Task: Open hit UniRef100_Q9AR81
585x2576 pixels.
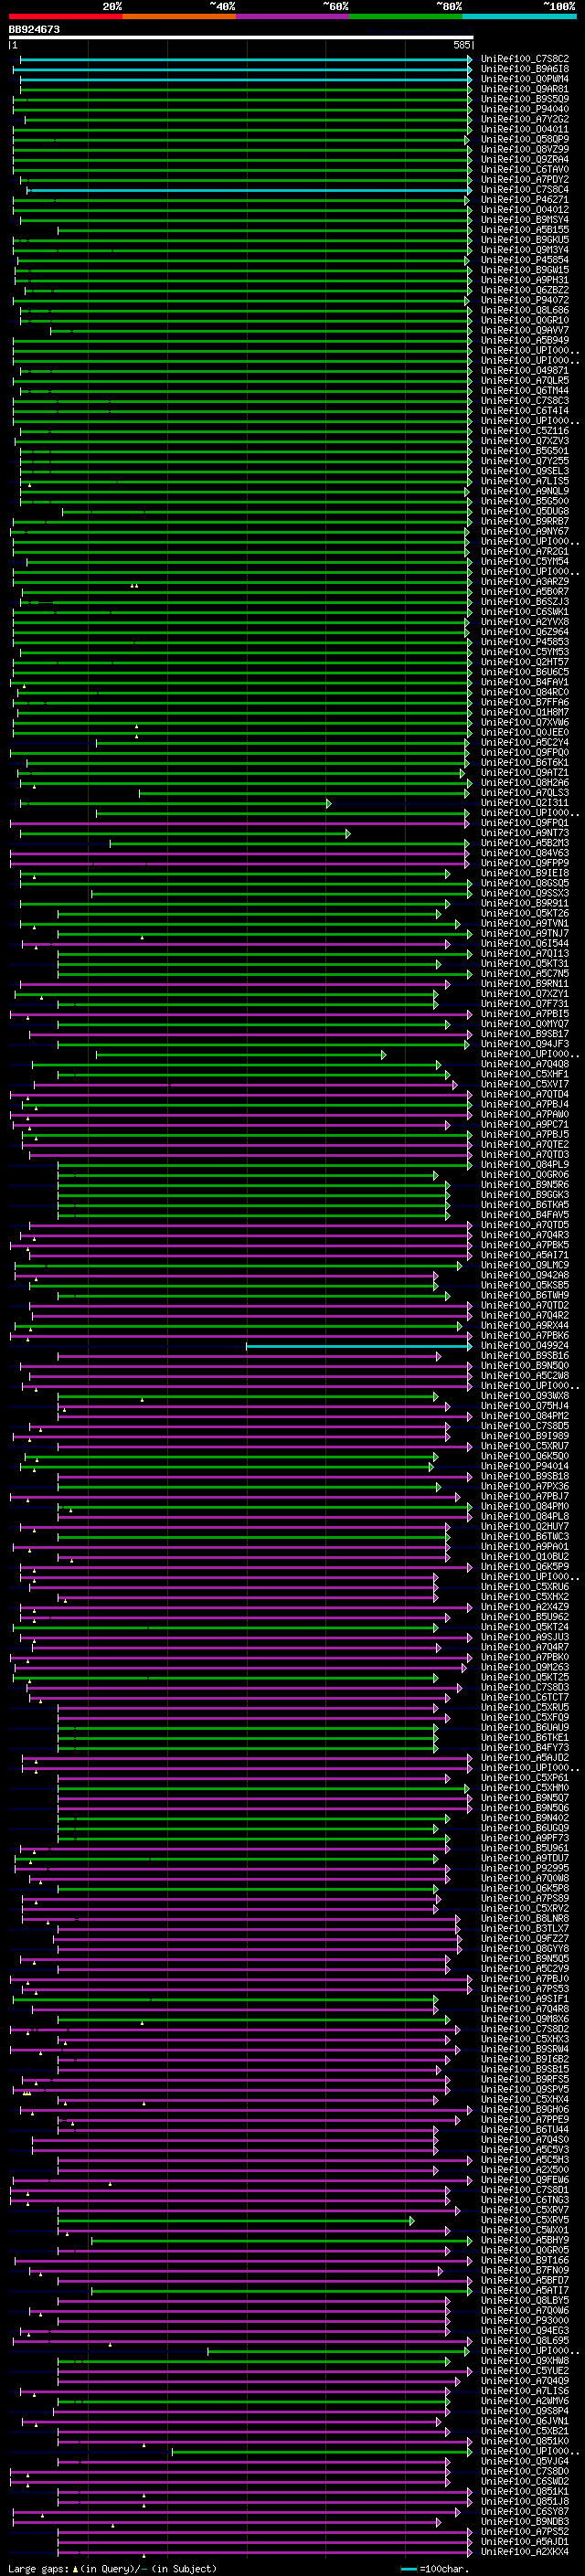Action: coord(525,89)
